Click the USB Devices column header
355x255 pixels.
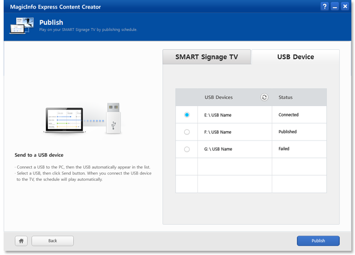[x=219, y=97]
